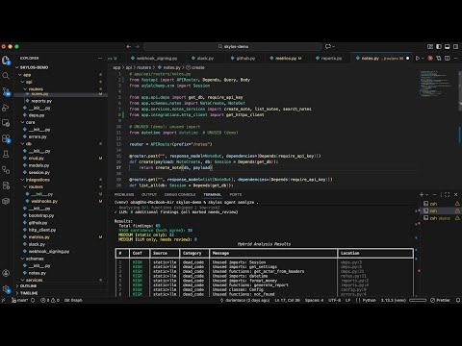462x346 pixels.
Task: Select the notes.py editor tab
Action: [x=382, y=59]
